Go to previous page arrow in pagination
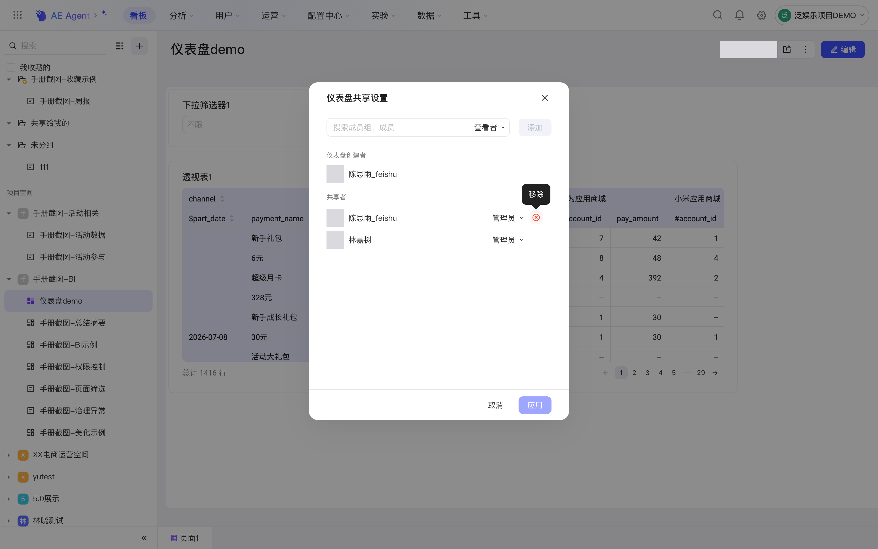 tap(606, 372)
